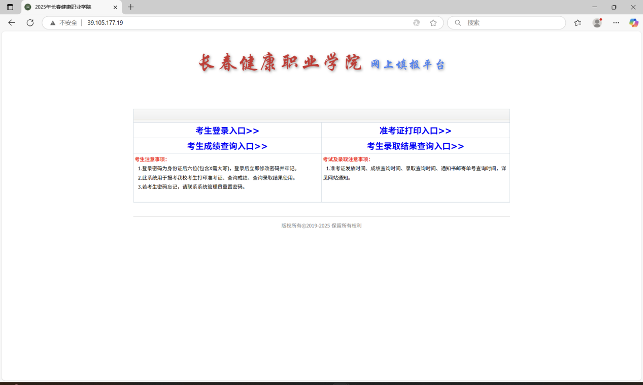
Task: Open the 考生登录入口>> link
Action: [x=227, y=131]
